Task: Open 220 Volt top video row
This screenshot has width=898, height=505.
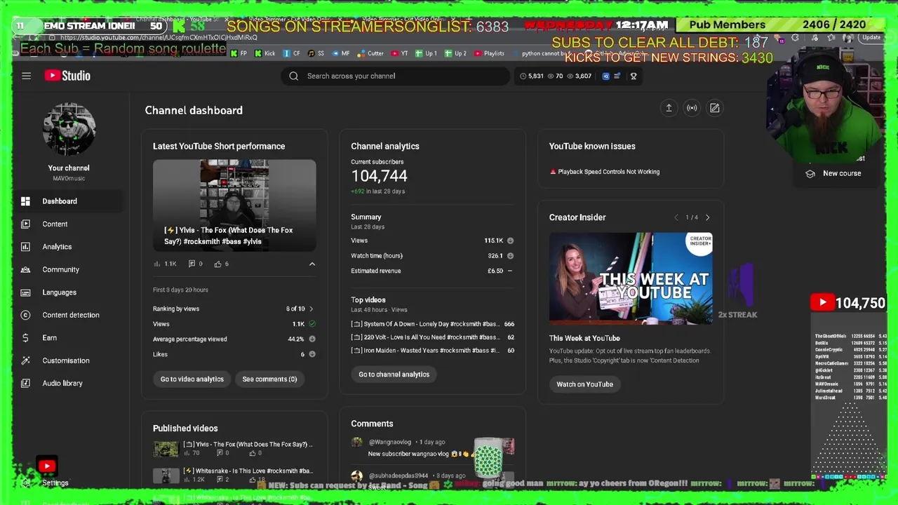Action: point(432,337)
